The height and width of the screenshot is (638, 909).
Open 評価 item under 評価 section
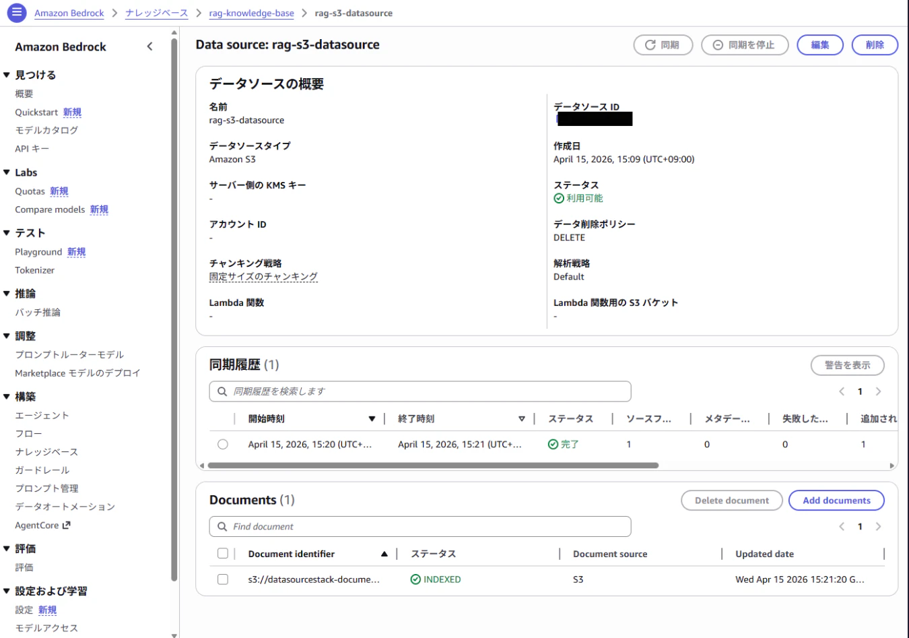(x=24, y=567)
